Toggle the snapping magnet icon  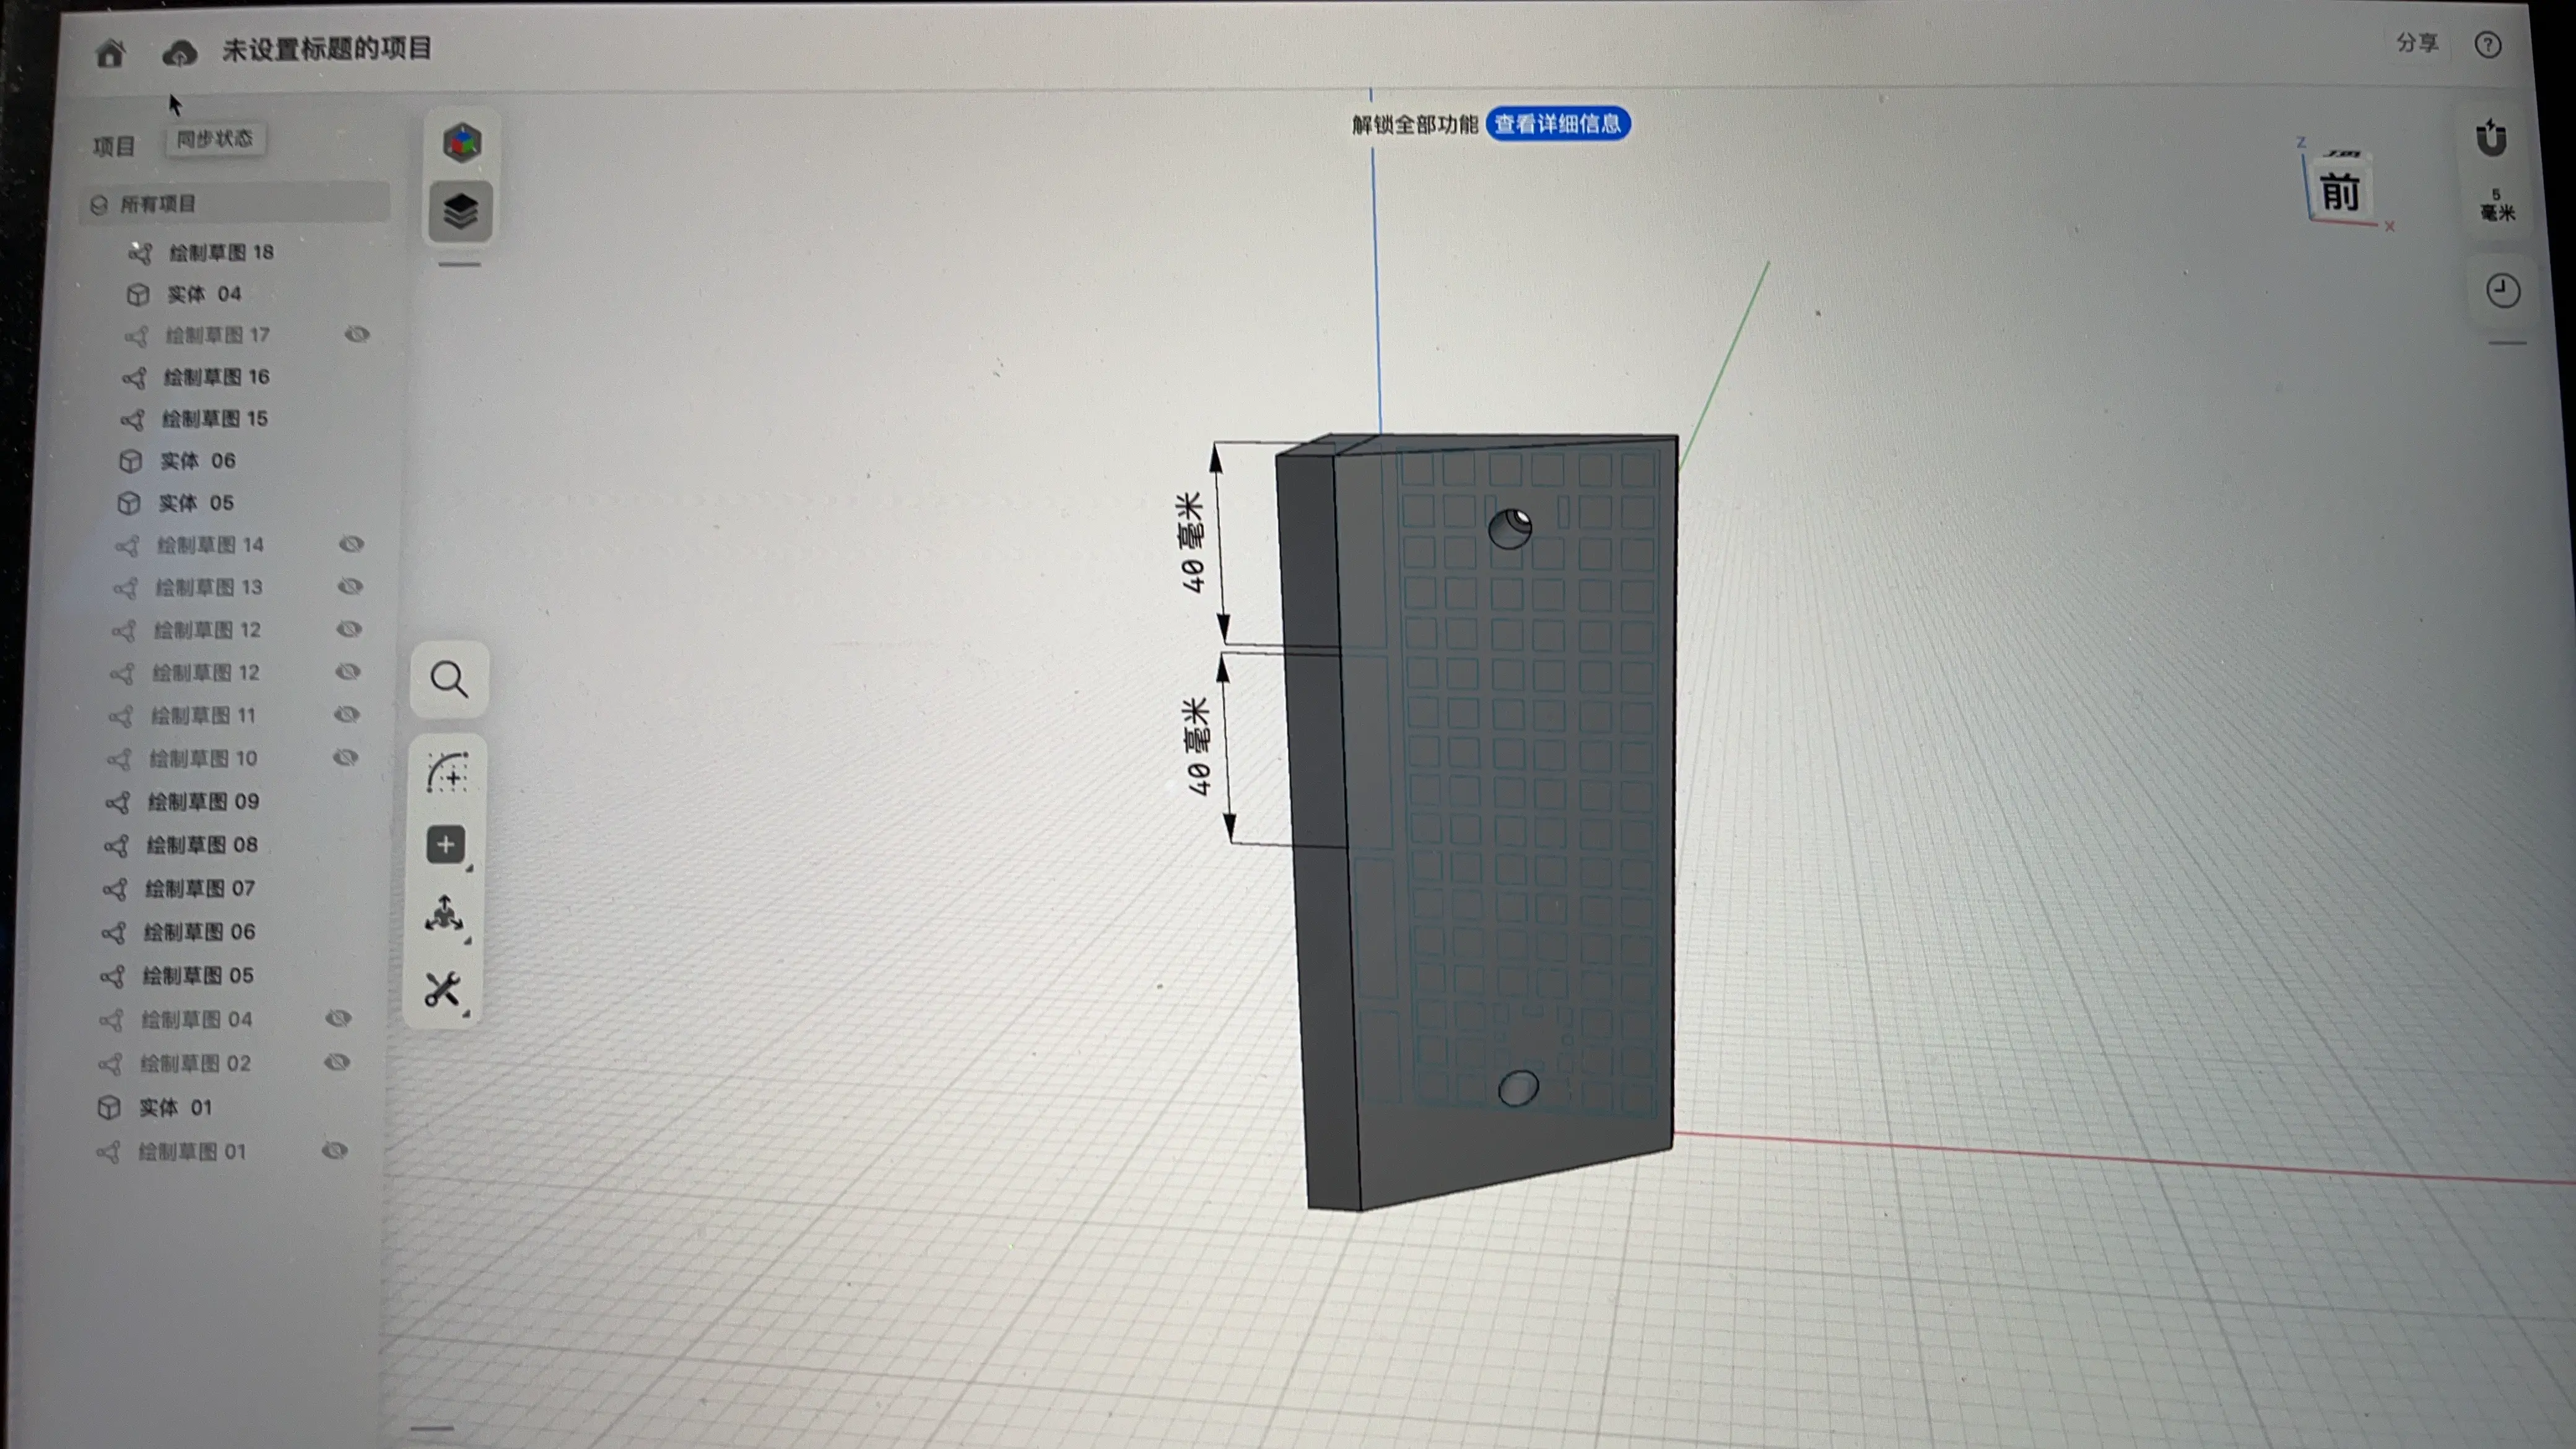(2491, 138)
